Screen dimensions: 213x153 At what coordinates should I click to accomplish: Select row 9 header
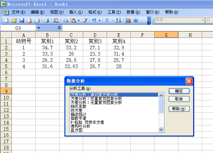(6, 91)
